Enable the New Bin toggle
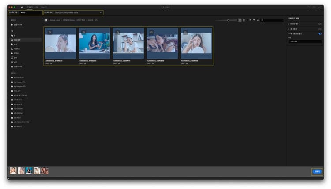 320,29
